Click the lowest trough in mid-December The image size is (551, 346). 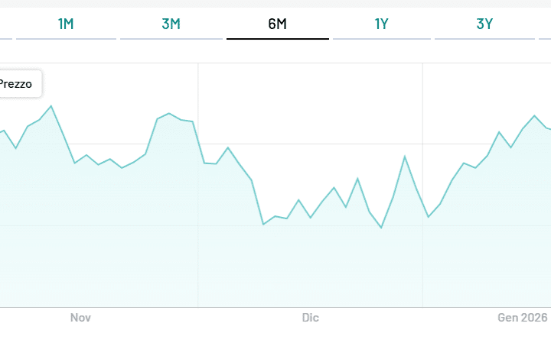[381, 228]
